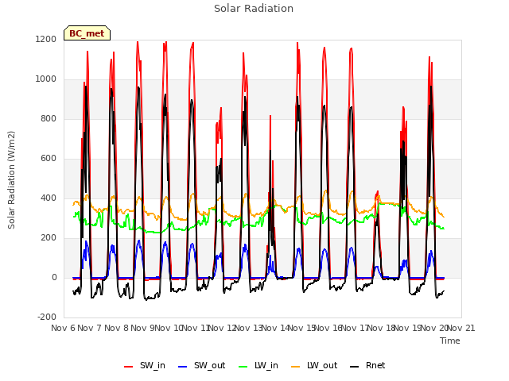The width and height of the screenshot is (509, 381).
Task: Click the 0 y-axis tick label
Action: [x=54, y=277]
